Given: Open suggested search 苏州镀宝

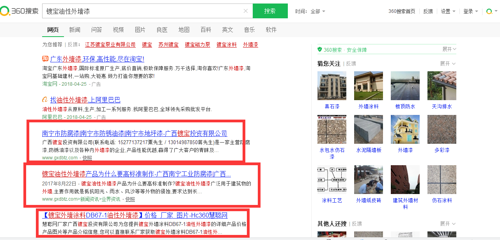Looking at the screenshot, I should (x=168, y=45).
